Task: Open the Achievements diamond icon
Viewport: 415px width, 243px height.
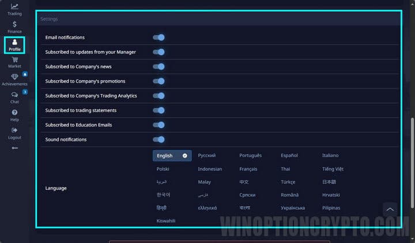Action: point(14,77)
